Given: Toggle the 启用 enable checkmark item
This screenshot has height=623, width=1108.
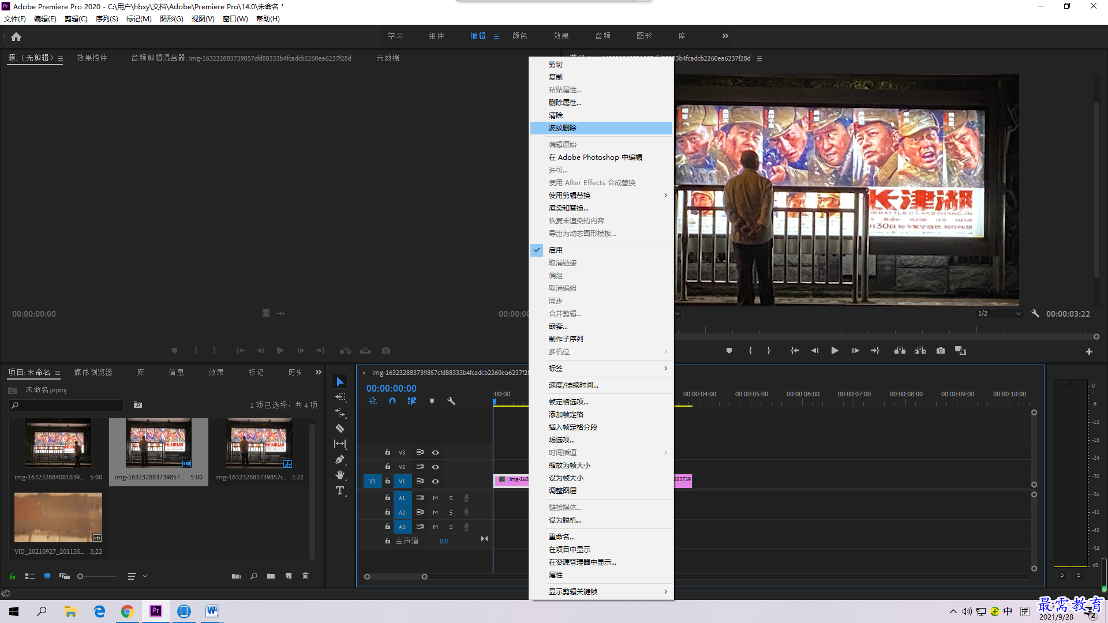Looking at the screenshot, I should pyautogui.click(x=601, y=250).
